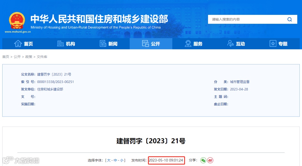Click the 公开 documents icon
Viewport: 302px width, 166px height.
pos(145,44)
